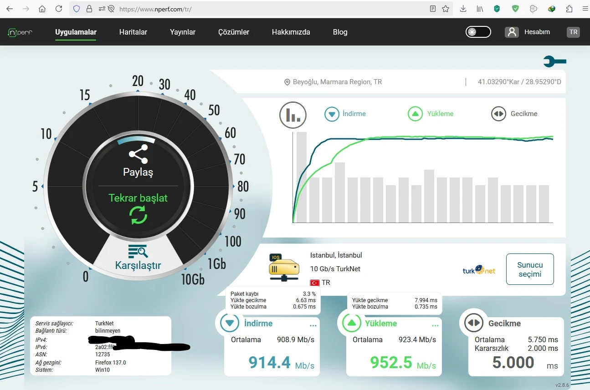Click the location pin icon

tap(287, 82)
